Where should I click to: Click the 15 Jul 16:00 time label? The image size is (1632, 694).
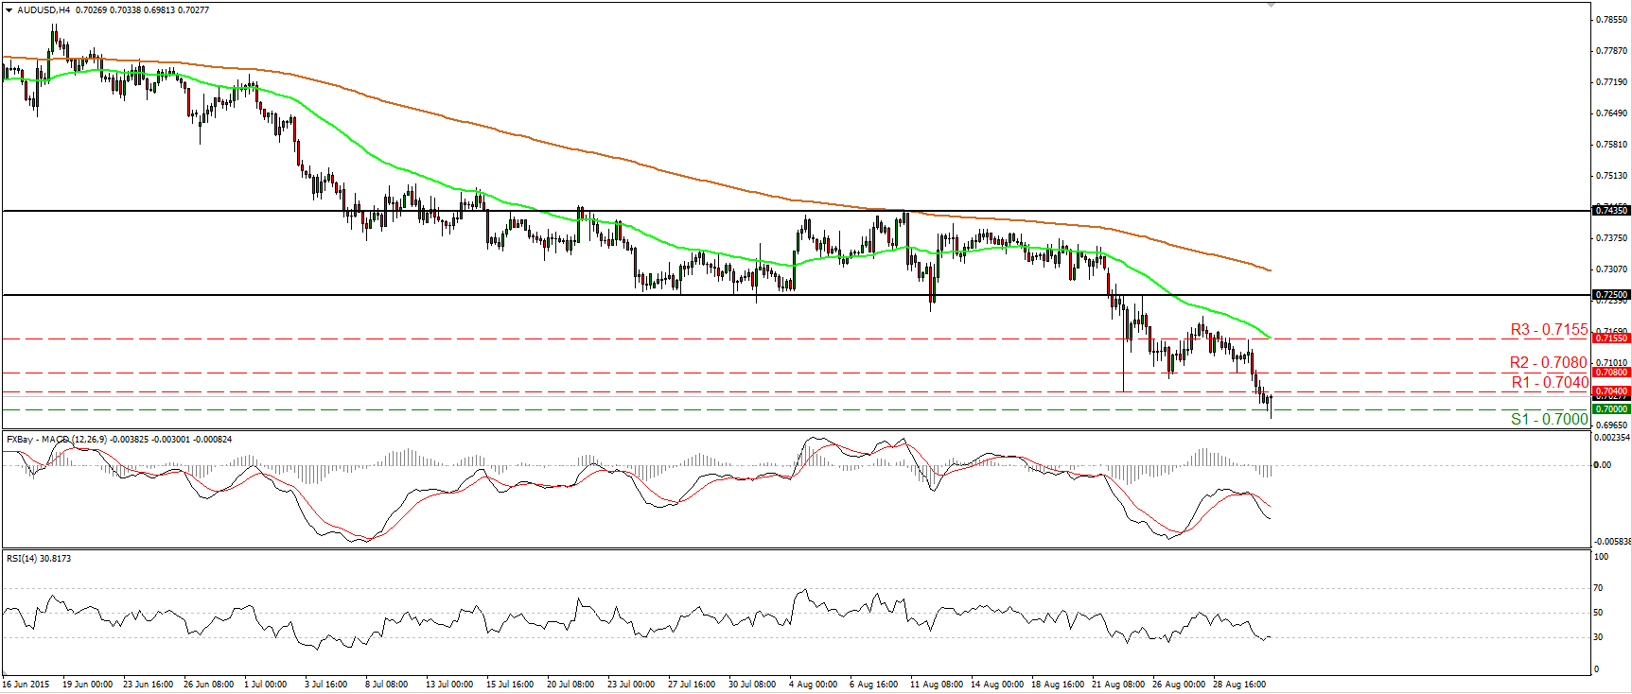[x=510, y=685]
